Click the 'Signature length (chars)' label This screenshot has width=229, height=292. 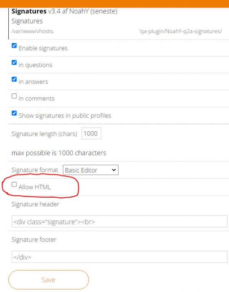[44, 134]
